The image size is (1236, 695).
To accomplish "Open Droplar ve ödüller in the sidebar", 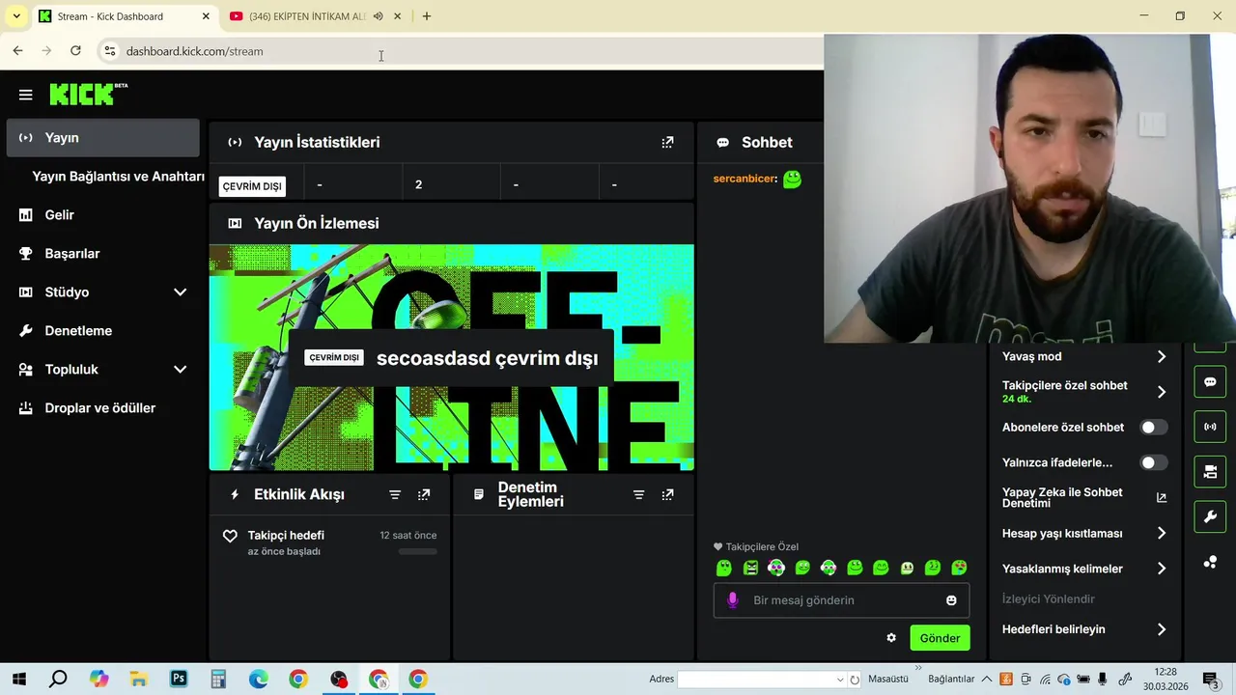I will pyautogui.click(x=102, y=407).
